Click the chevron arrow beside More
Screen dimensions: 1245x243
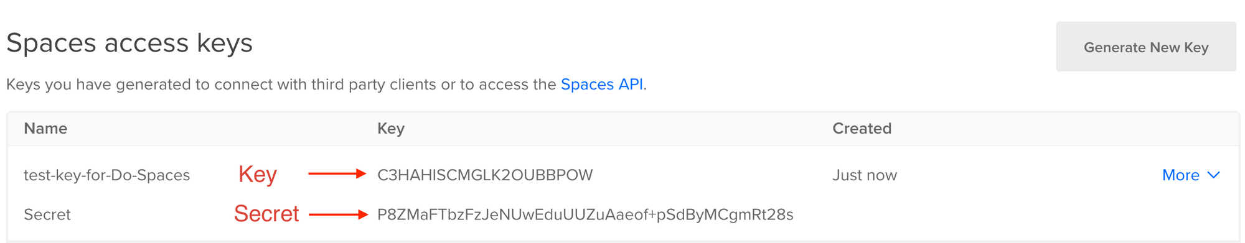[x=1213, y=175]
